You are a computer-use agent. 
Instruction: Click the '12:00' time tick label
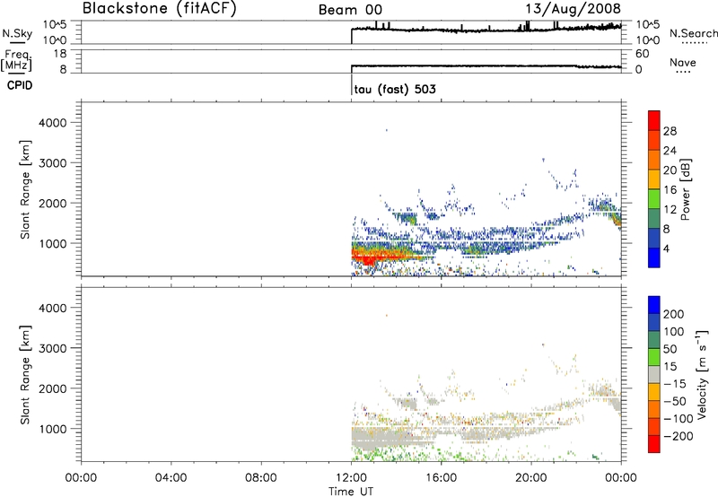tap(351, 478)
